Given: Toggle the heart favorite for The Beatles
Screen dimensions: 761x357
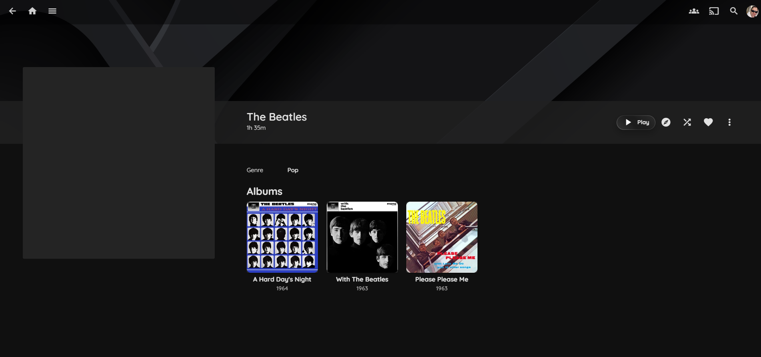Looking at the screenshot, I should (x=708, y=122).
